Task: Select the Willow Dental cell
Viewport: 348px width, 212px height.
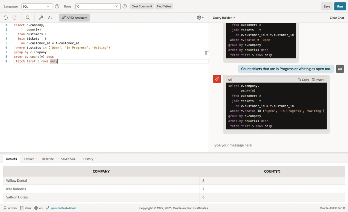Action: 101,180
